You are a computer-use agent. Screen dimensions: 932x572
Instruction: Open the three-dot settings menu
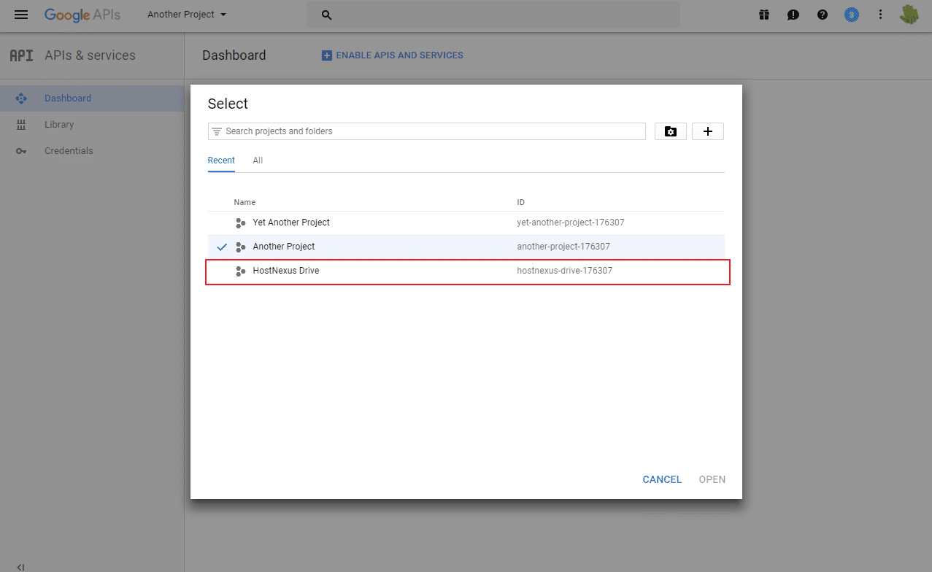pos(881,15)
